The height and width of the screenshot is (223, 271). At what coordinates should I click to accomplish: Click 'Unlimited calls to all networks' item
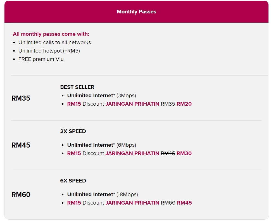tap(54, 42)
